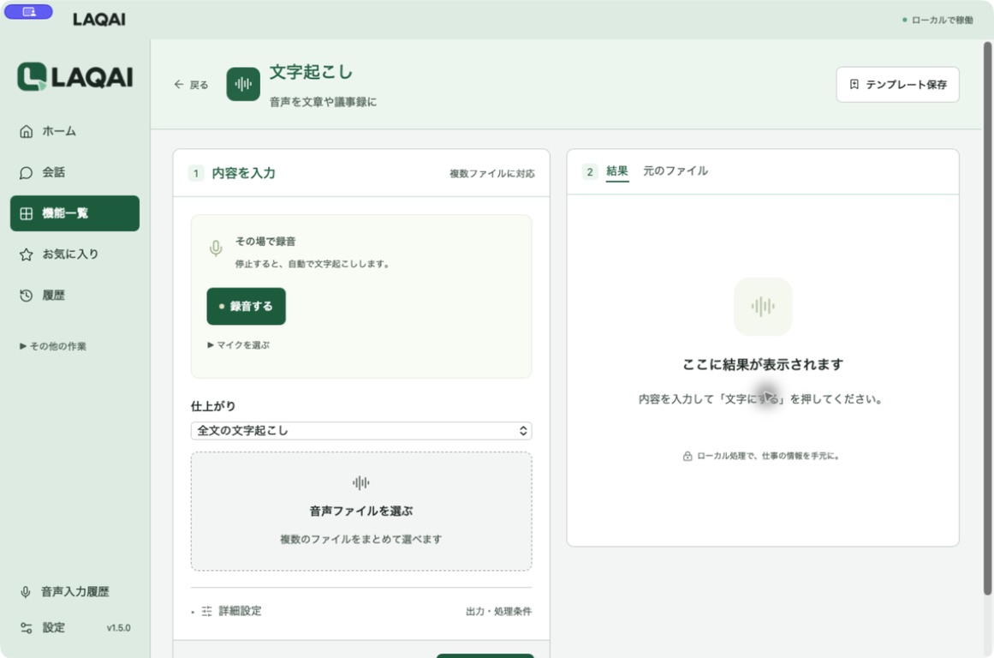
Task: Click the 仕上がり label
Action: (x=213, y=406)
